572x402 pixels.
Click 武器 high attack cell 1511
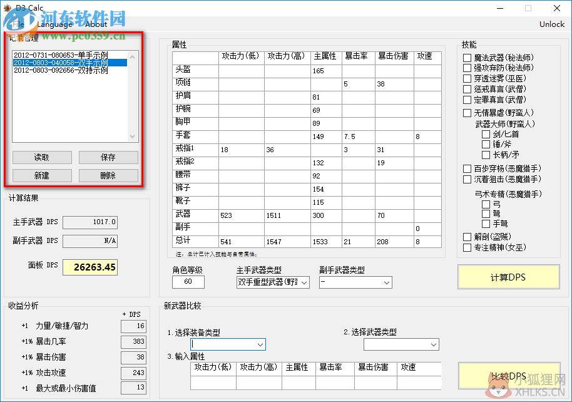[x=287, y=215]
